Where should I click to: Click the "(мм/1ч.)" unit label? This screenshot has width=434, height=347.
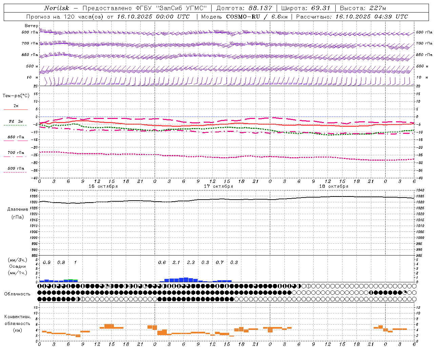tap(18, 273)
